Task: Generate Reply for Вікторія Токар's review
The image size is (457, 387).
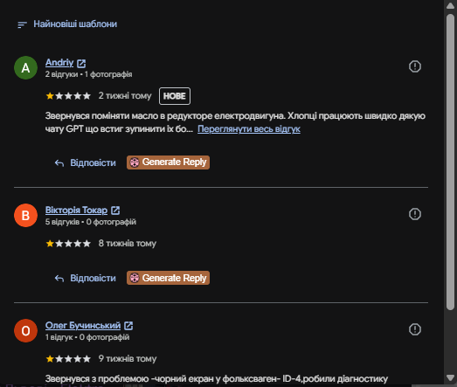Action: pyautogui.click(x=168, y=278)
